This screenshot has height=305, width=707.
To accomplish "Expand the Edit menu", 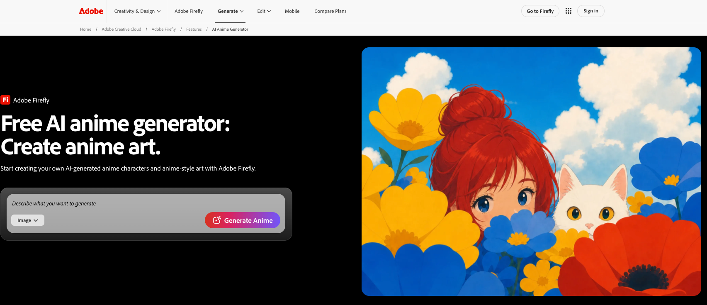I will [x=264, y=11].
